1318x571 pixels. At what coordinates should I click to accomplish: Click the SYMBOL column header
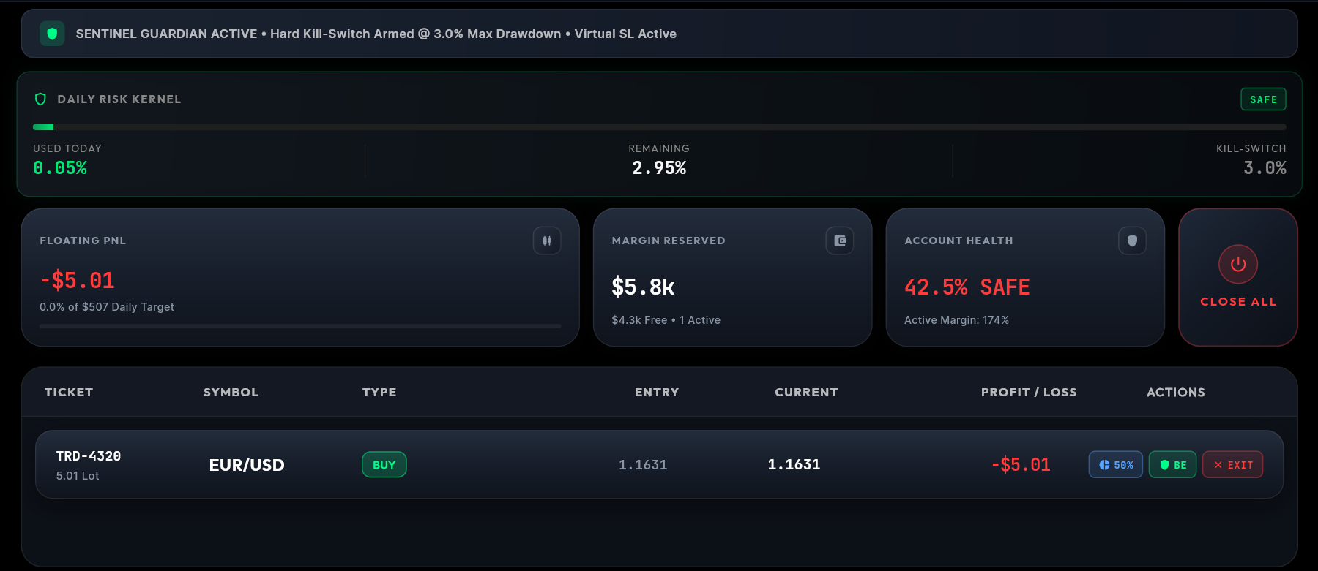point(231,393)
